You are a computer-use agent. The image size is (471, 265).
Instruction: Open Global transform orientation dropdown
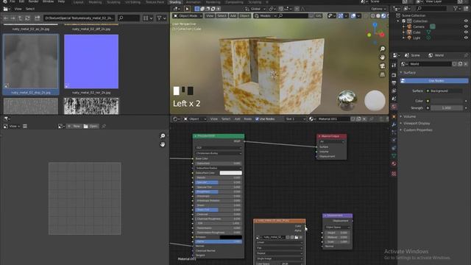(255, 9)
